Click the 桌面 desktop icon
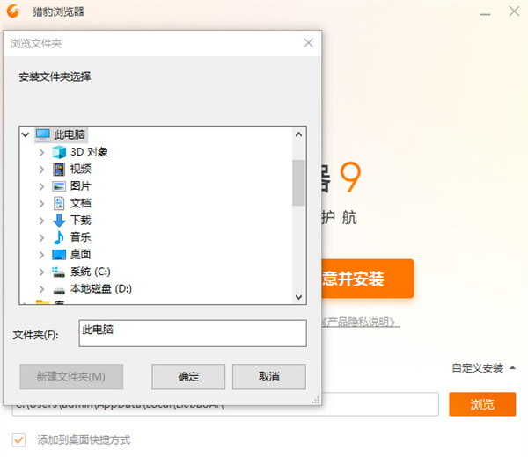The image size is (528, 464). 59,255
